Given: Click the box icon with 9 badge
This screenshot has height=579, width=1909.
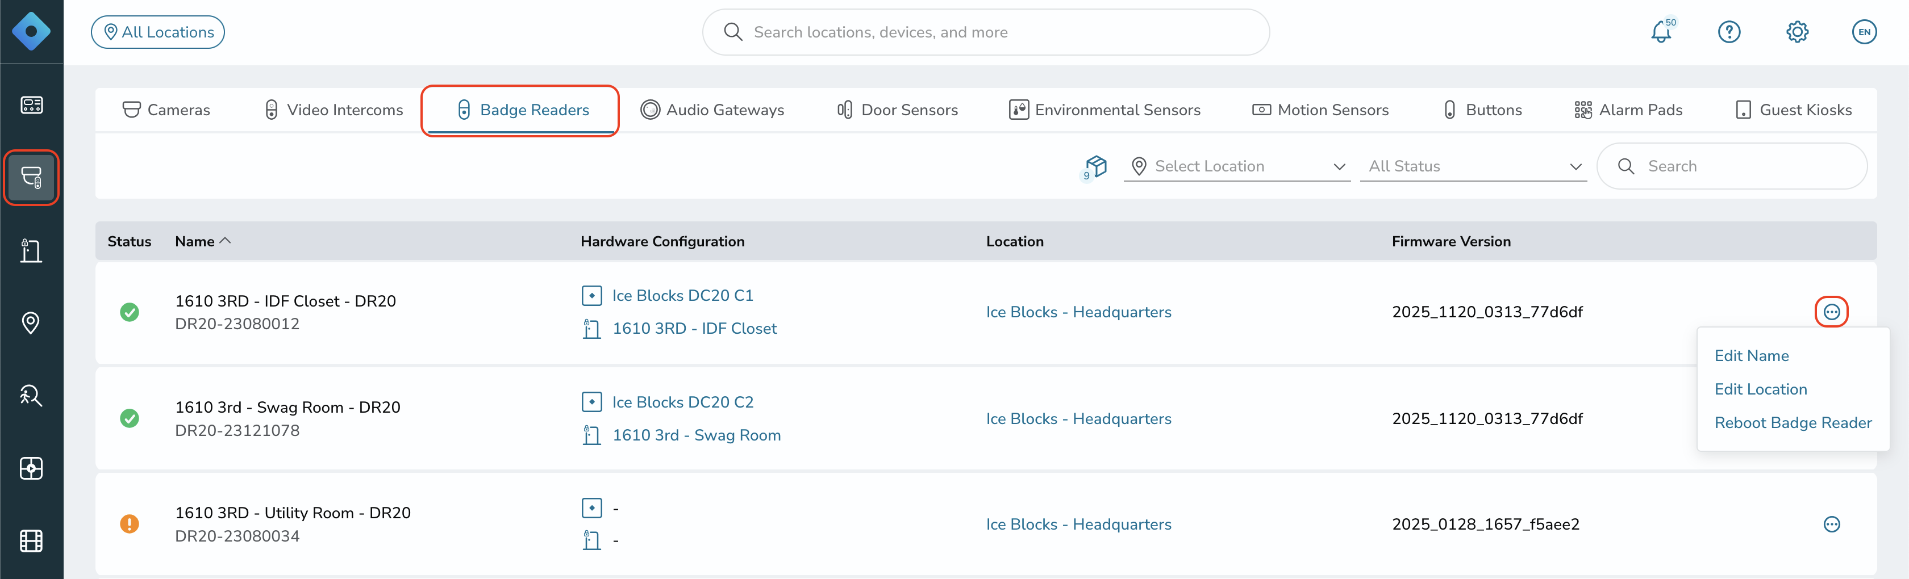Looking at the screenshot, I should click(1095, 166).
